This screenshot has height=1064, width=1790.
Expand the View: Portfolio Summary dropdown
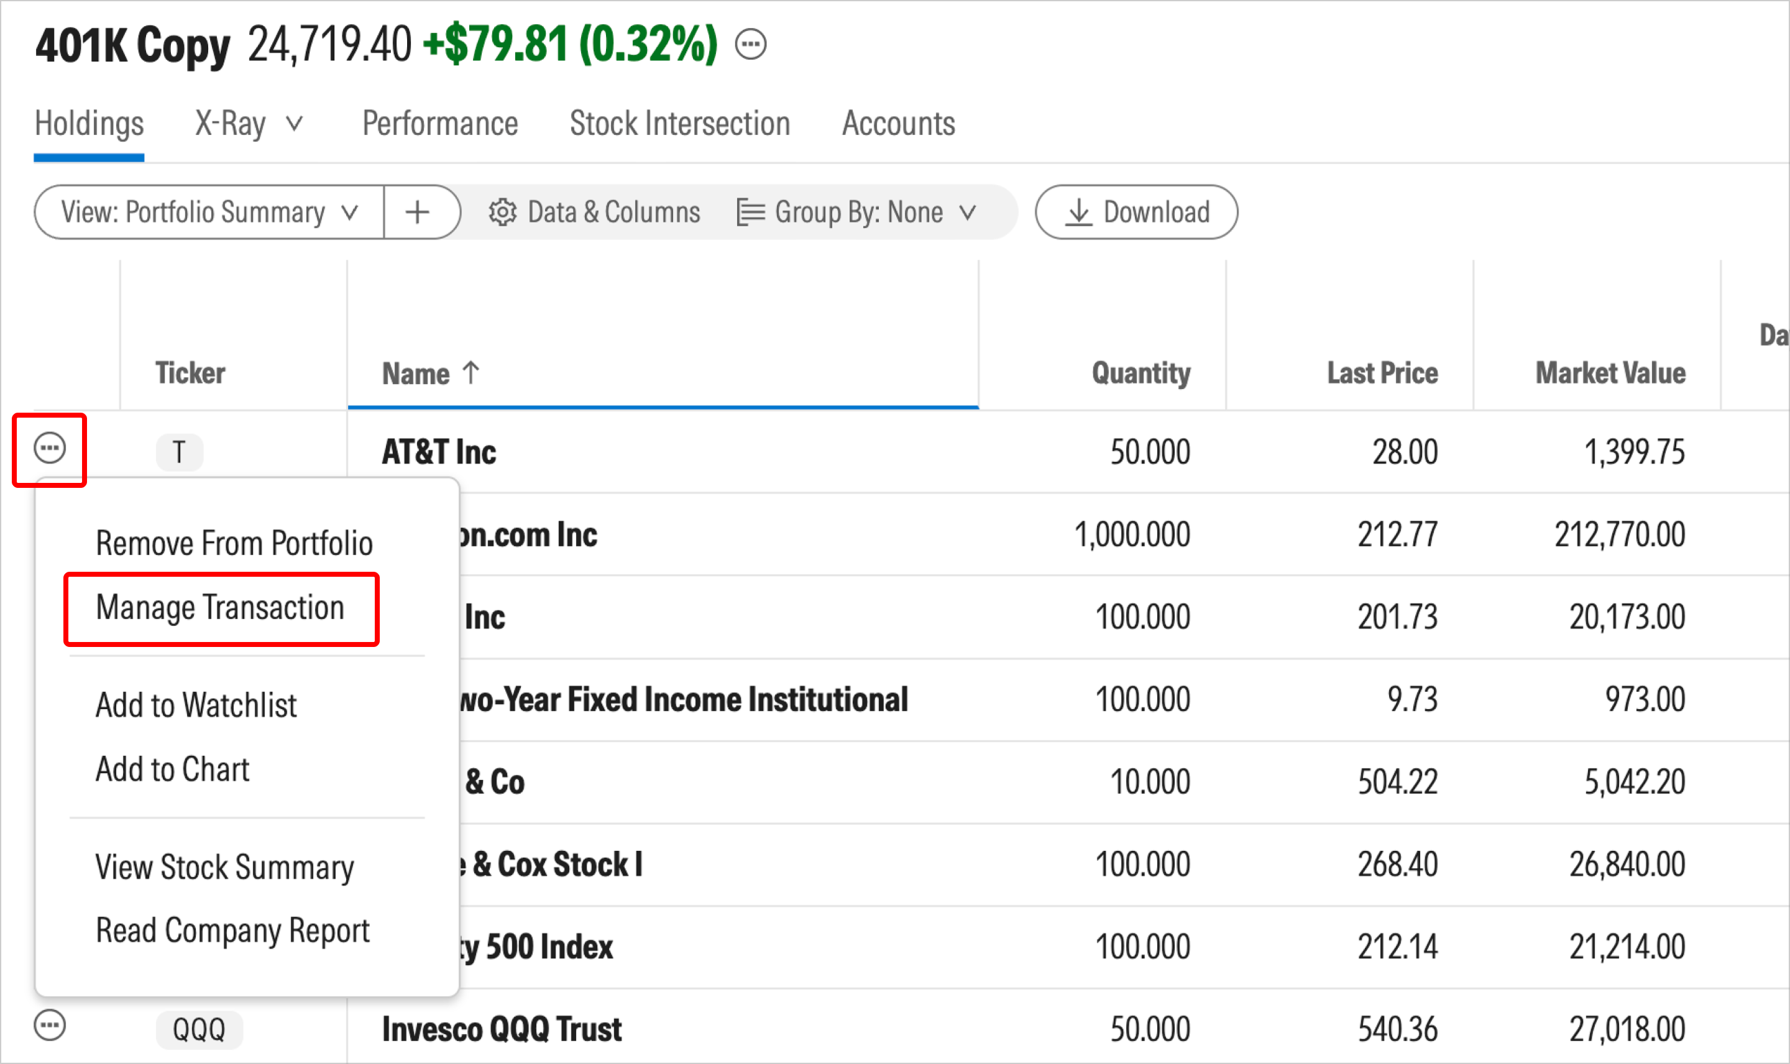coord(209,212)
